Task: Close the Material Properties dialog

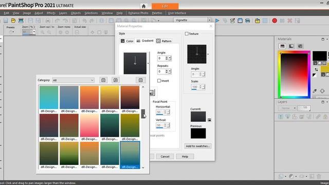Action: point(211,26)
